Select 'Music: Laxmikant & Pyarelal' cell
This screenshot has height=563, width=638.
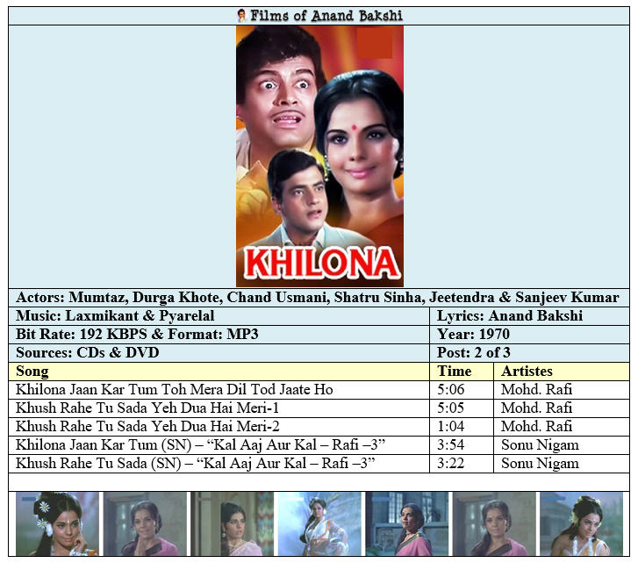(219, 316)
